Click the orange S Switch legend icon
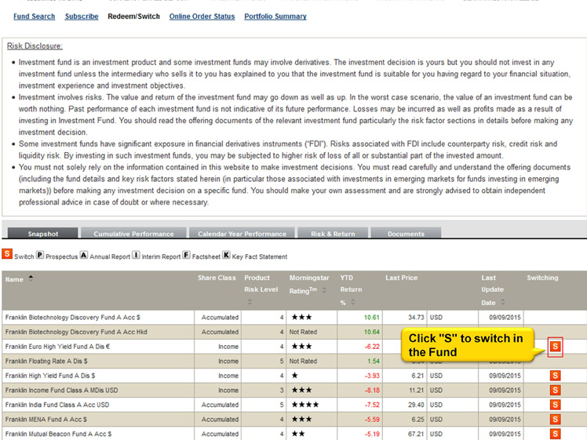Image resolution: width=587 pixels, height=440 pixels. [x=7, y=254]
